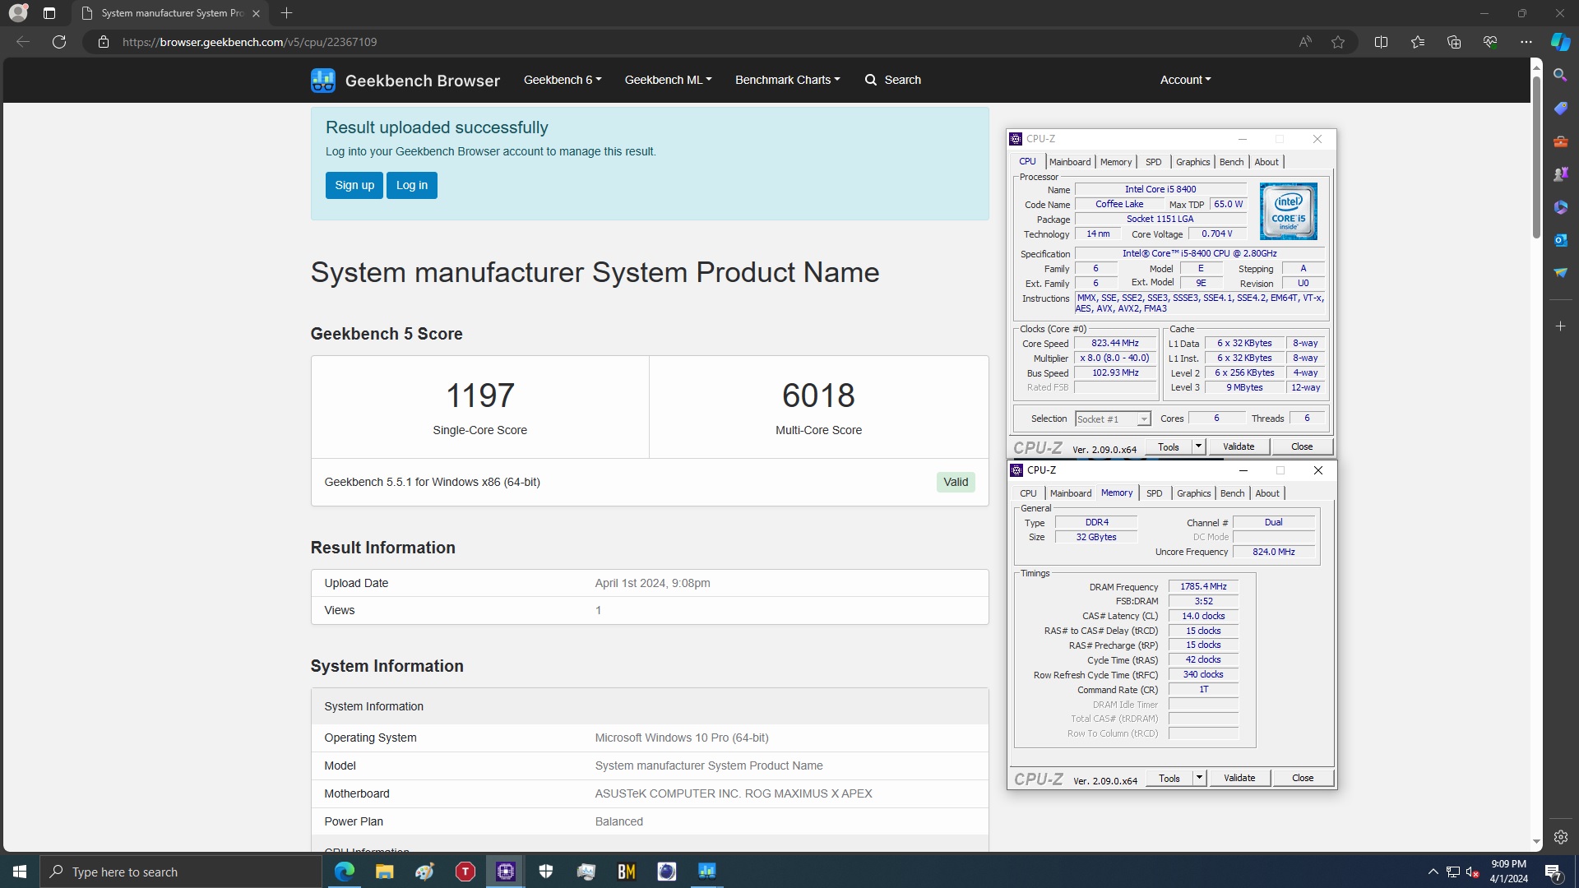Switch to Mainboard tab in upper CPU-Z
The image size is (1579, 888).
(1070, 162)
